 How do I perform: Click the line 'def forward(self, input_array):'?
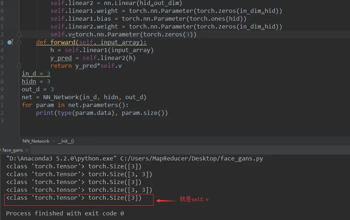[x=91, y=42]
